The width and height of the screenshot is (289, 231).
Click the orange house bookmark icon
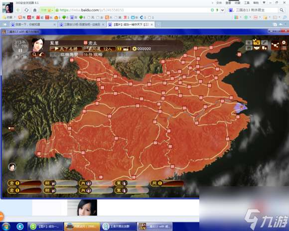click(56, 17)
